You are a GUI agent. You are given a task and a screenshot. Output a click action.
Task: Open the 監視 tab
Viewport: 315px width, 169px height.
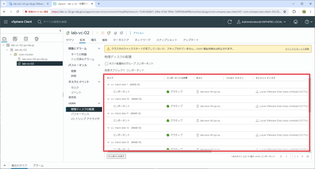point(82,40)
